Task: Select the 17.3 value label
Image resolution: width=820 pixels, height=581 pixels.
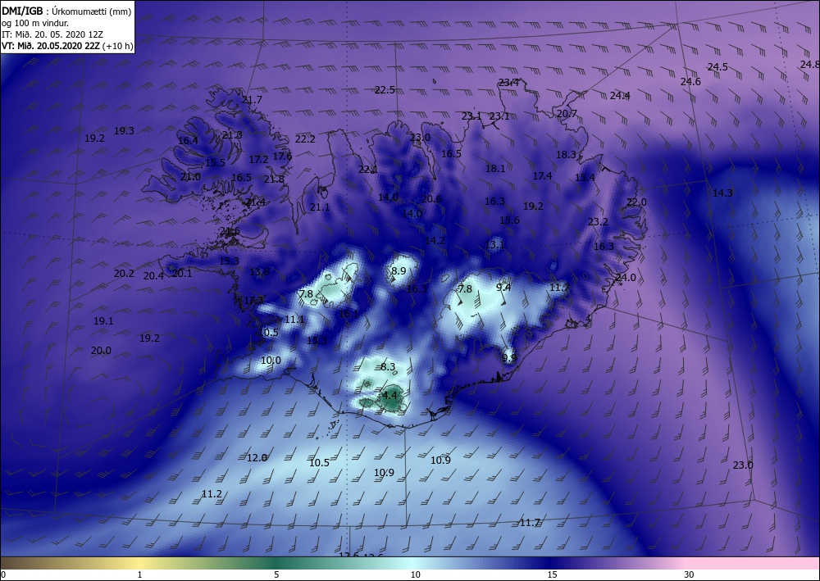Action: (x=253, y=300)
